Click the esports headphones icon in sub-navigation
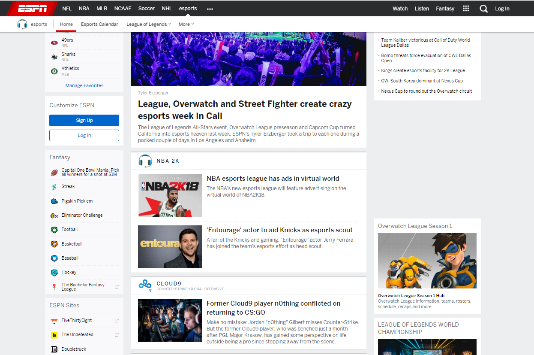This screenshot has height=355, width=534. pyautogui.click(x=22, y=24)
